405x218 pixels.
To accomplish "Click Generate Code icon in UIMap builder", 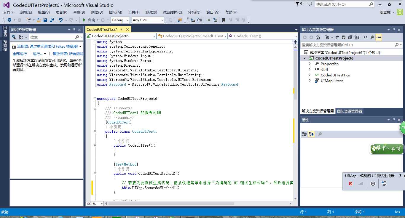I will [384, 184].
